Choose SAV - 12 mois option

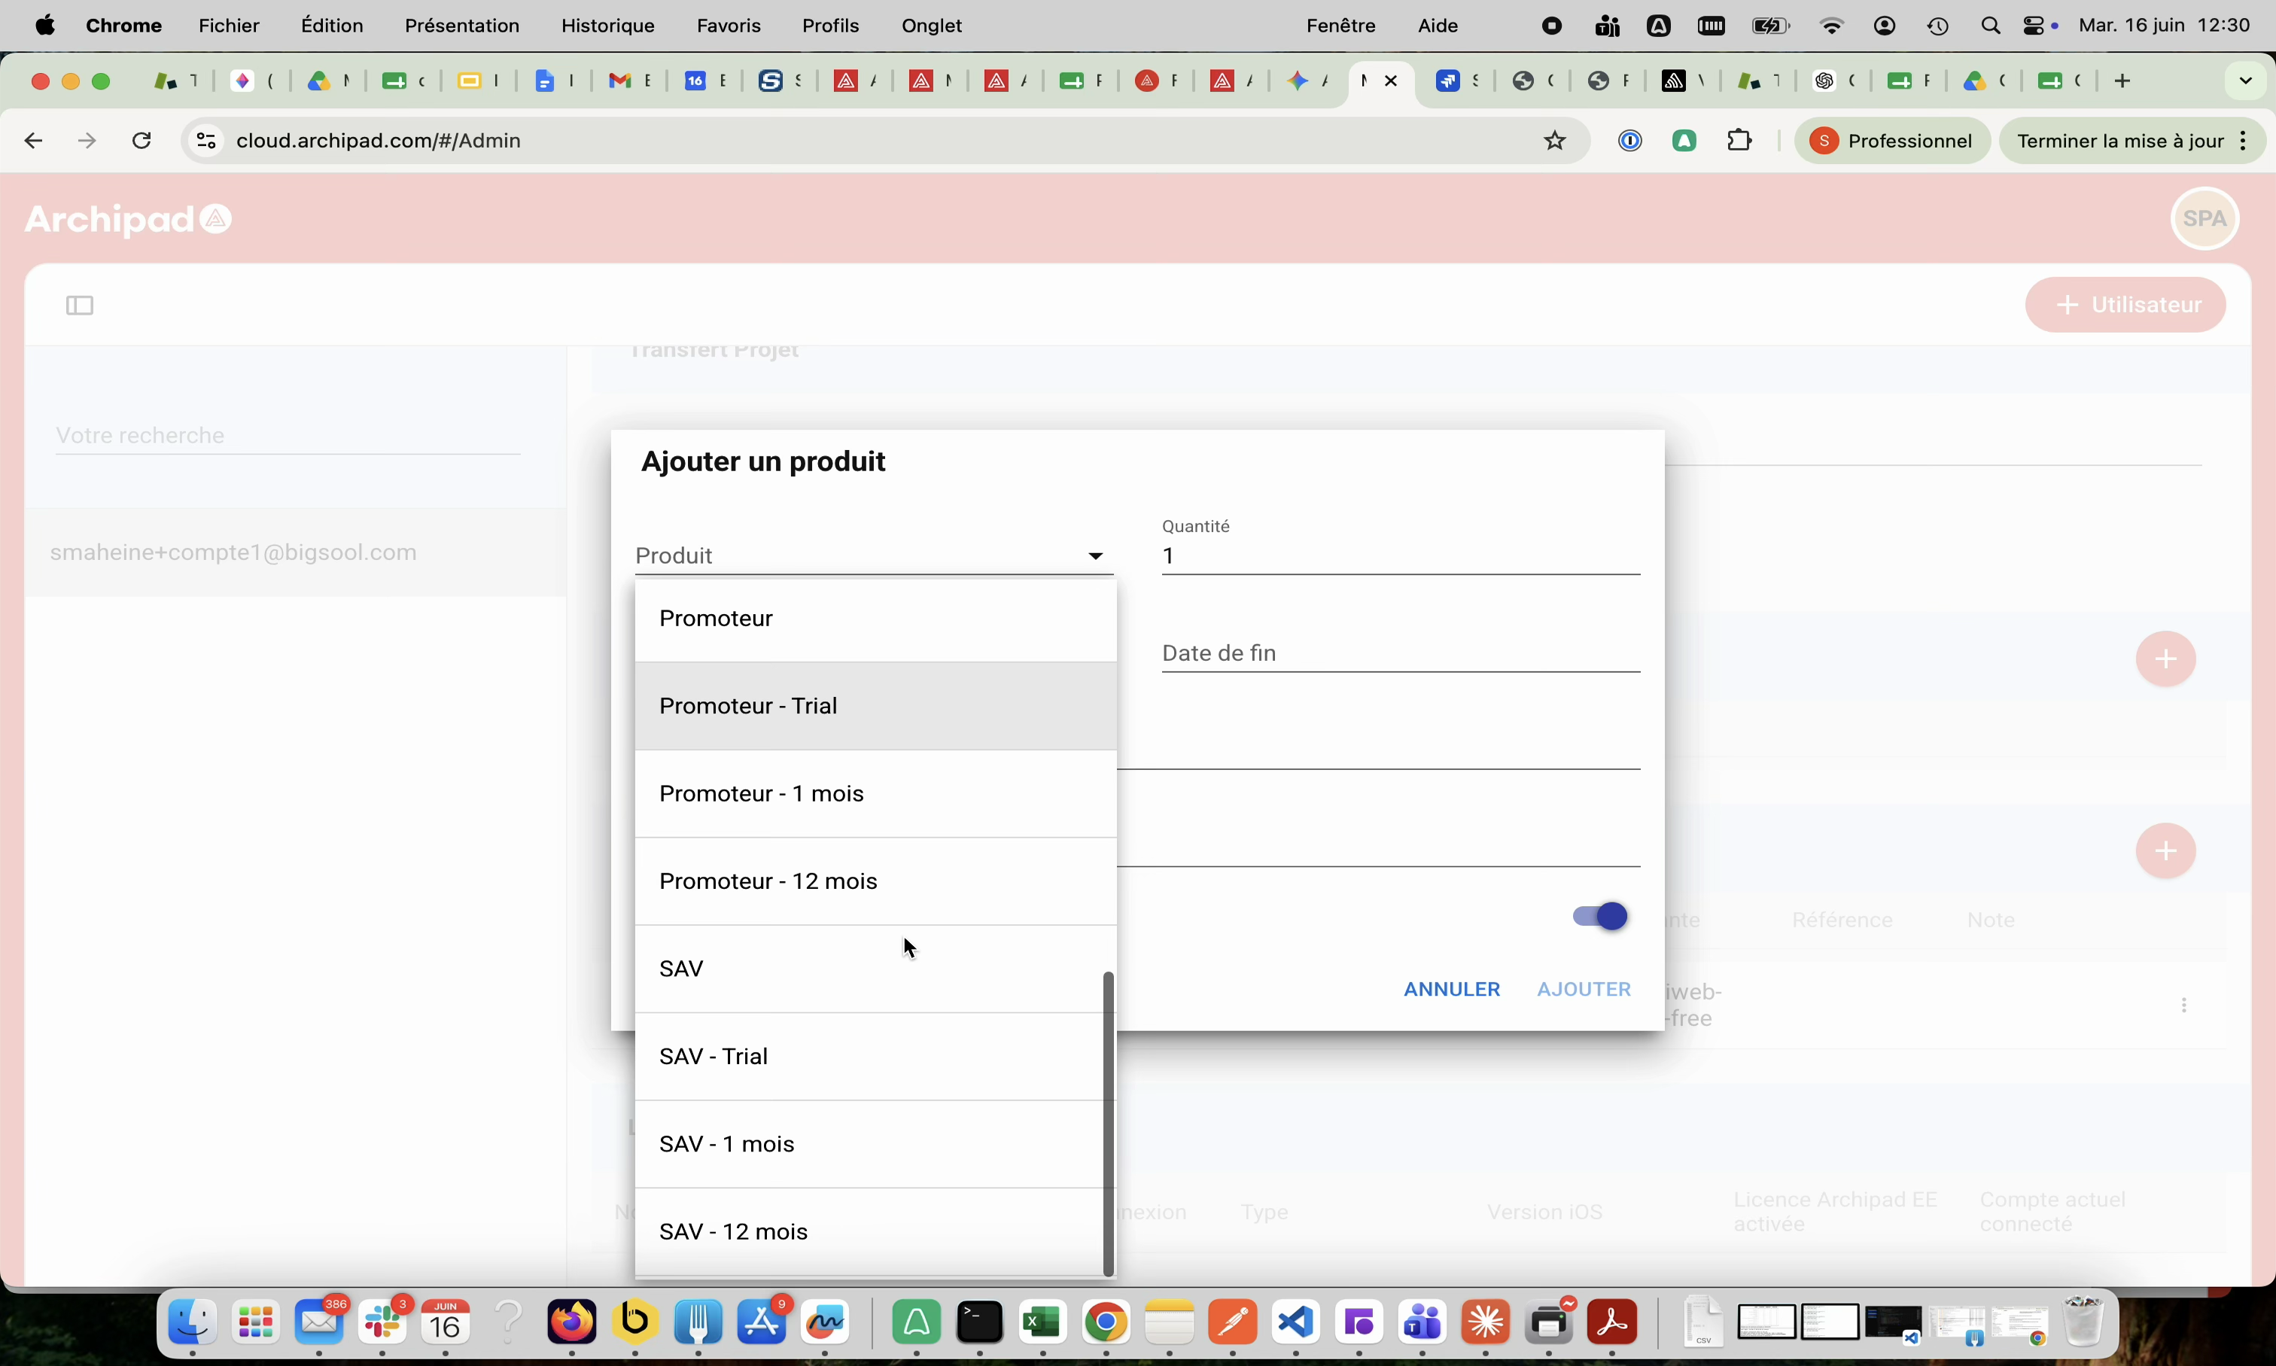(x=870, y=1231)
